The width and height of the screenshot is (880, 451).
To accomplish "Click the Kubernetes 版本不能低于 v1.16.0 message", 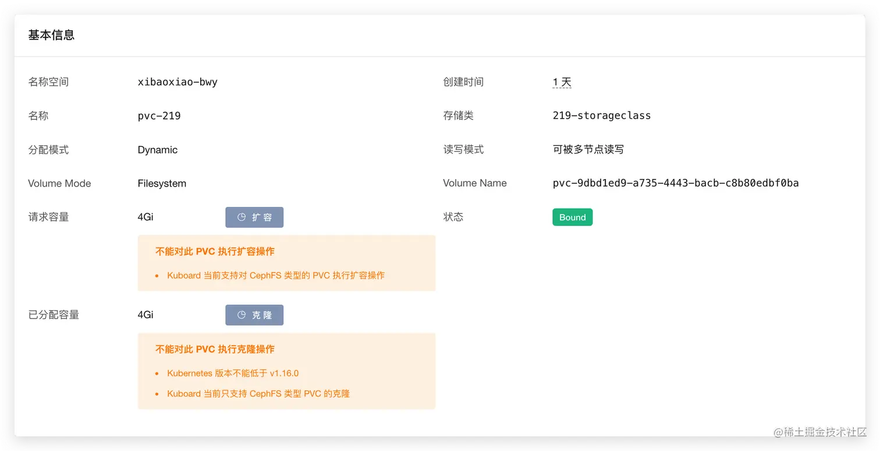I will click(233, 373).
